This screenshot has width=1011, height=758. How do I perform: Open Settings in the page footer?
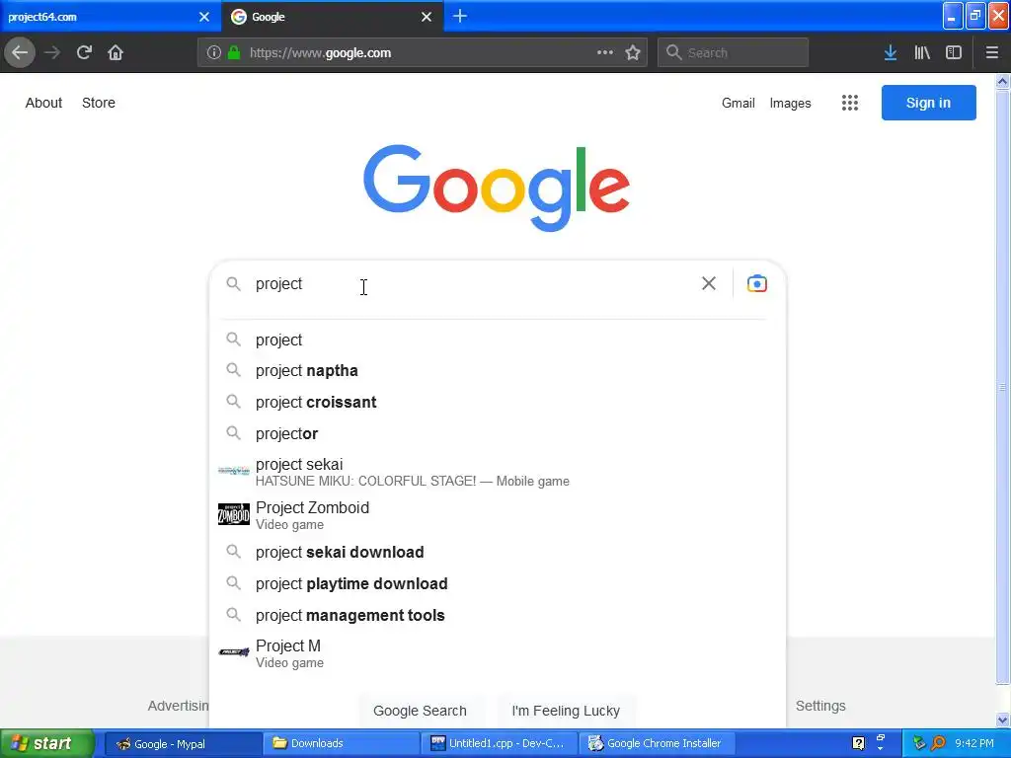820,706
